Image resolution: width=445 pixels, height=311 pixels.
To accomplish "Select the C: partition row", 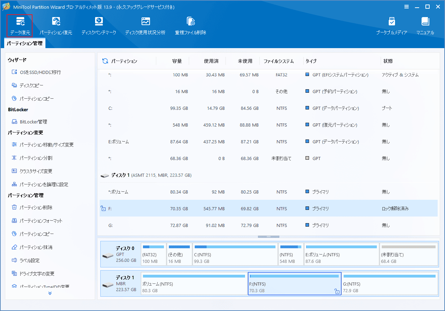I will [268, 108].
